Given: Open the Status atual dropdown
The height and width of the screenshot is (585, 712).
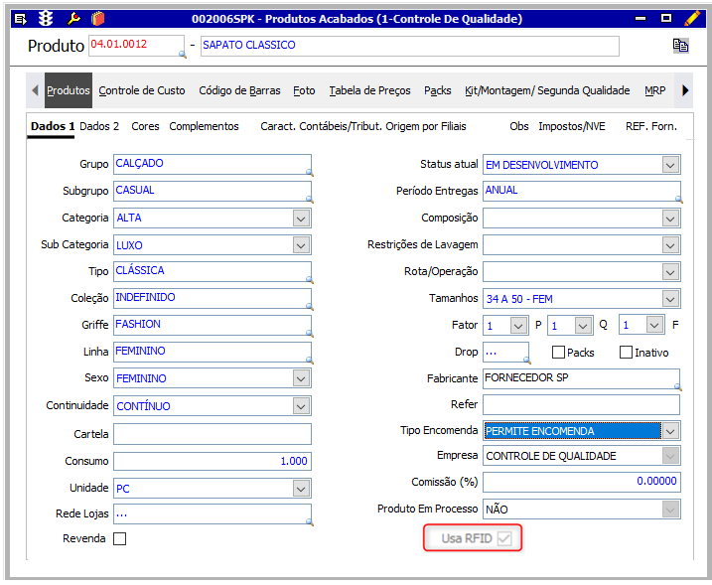Looking at the screenshot, I should 670,165.
